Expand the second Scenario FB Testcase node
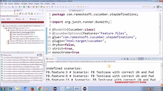This screenshot has height=91, width=163. click(x=7, y=41)
